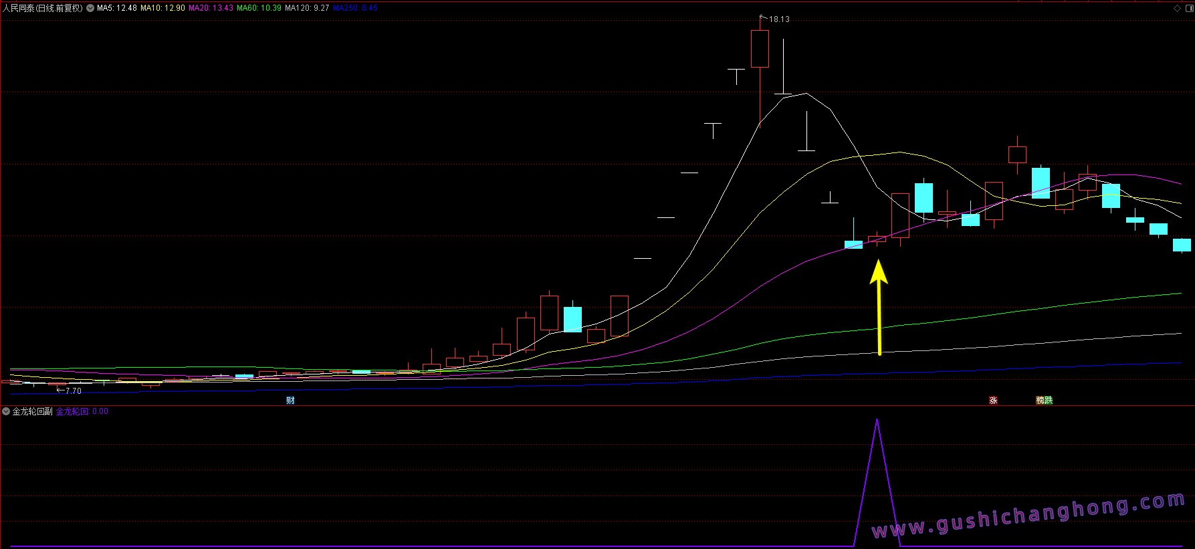
Task: Click the 财 finance marker icon
Action: click(290, 400)
